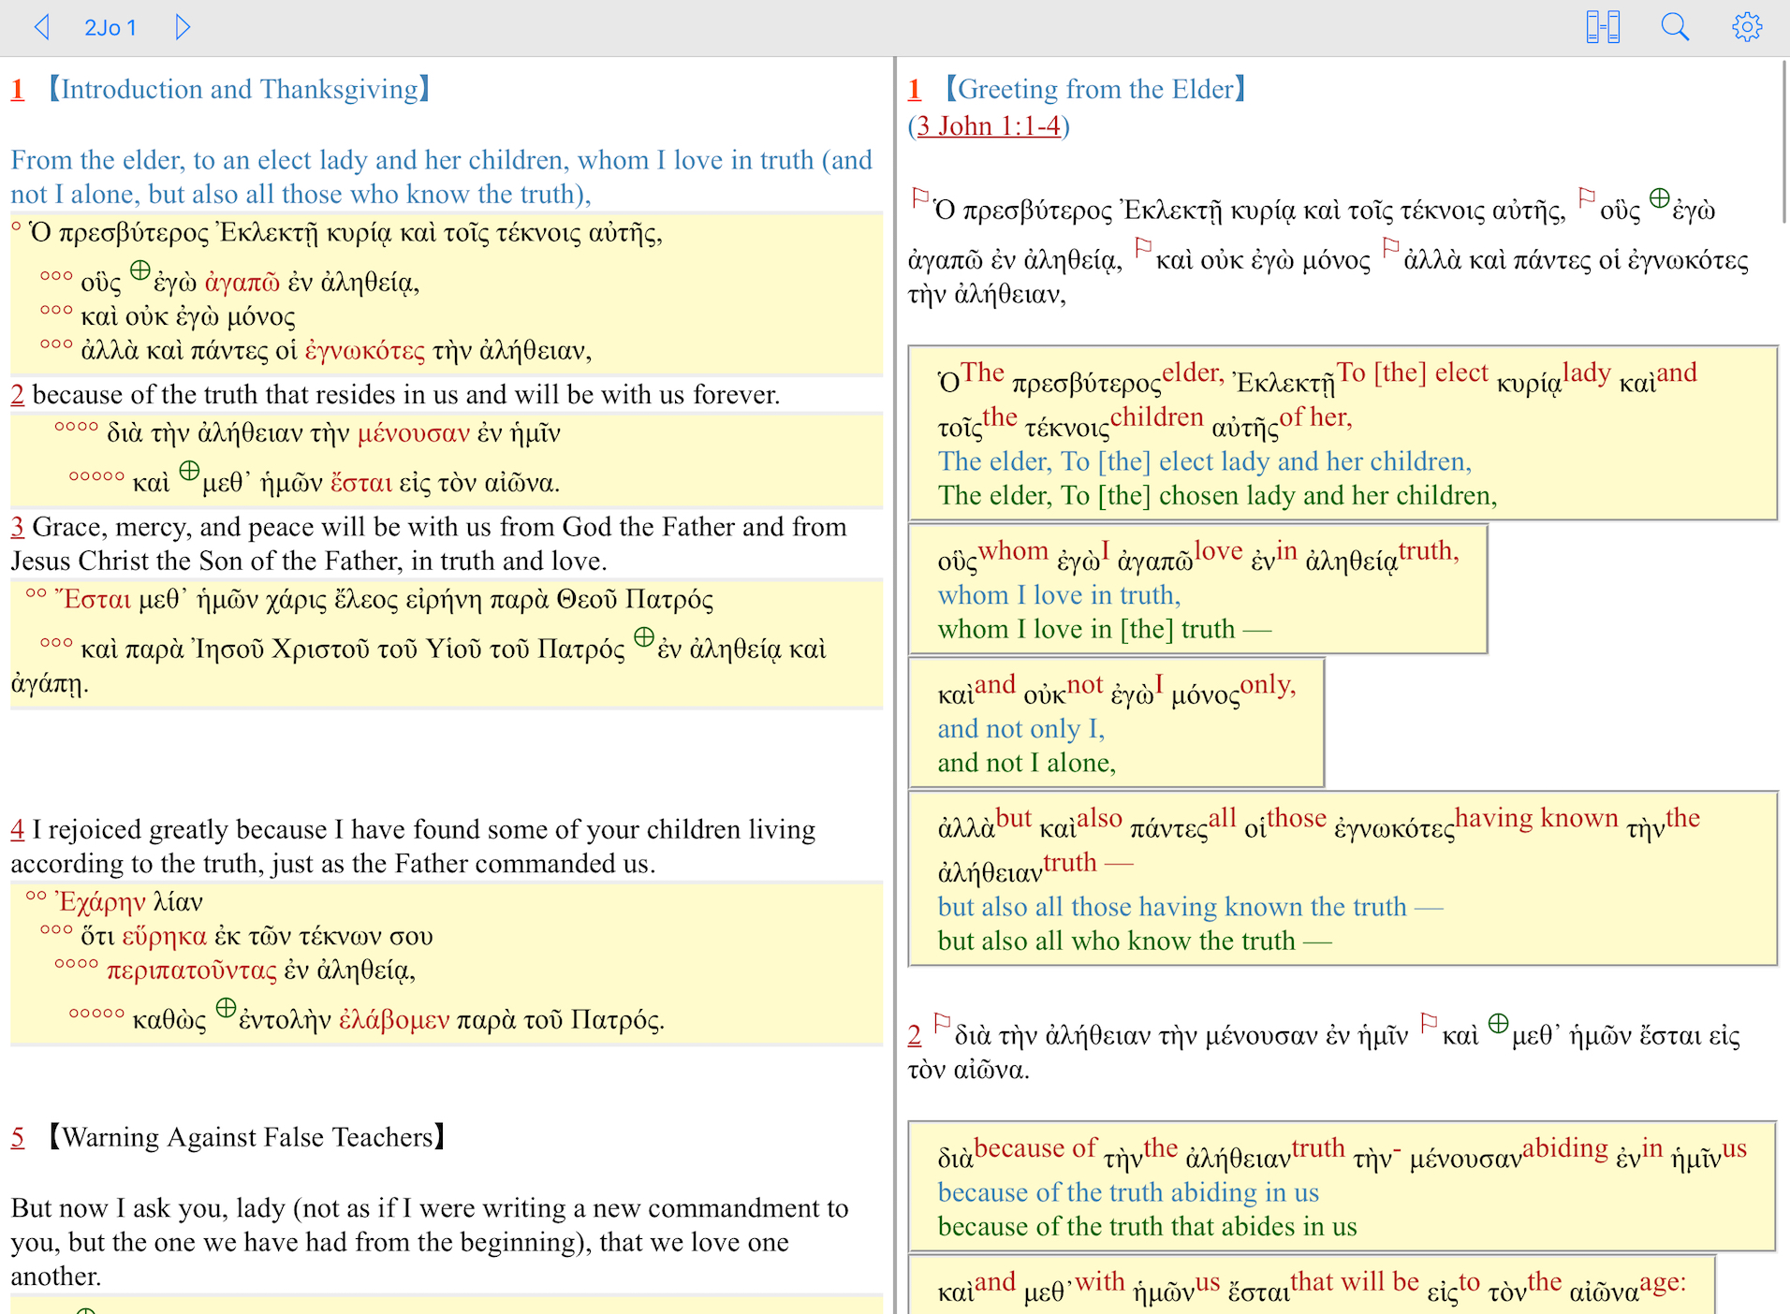Click red flag before καὶ οὐκ ἐγὼ μόνος
The width and height of the screenshot is (1790, 1314).
(1142, 247)
